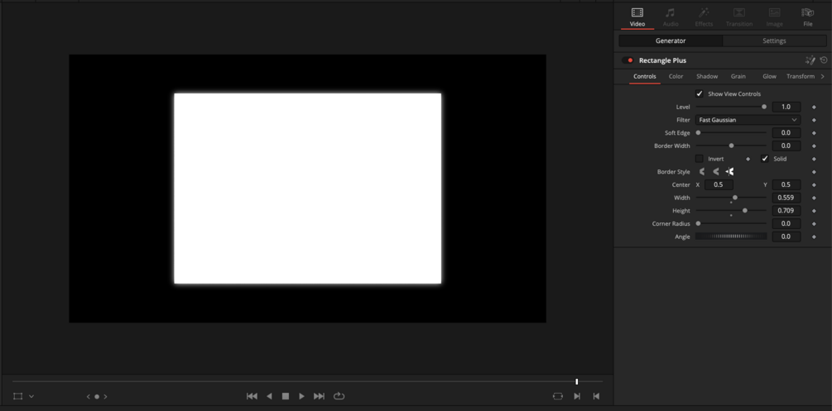Add keyframe for Soft Edge
832x411 pixels.
[x=814, y=133]
